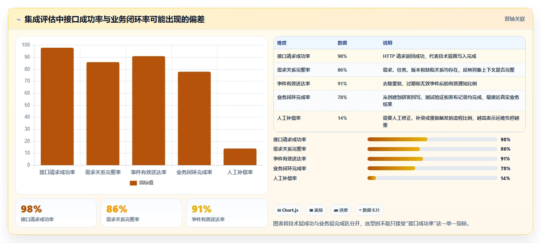This screenshot has height=243, width=541.
Task: Click y-axis tick label 50
Action: pos(27,105)
